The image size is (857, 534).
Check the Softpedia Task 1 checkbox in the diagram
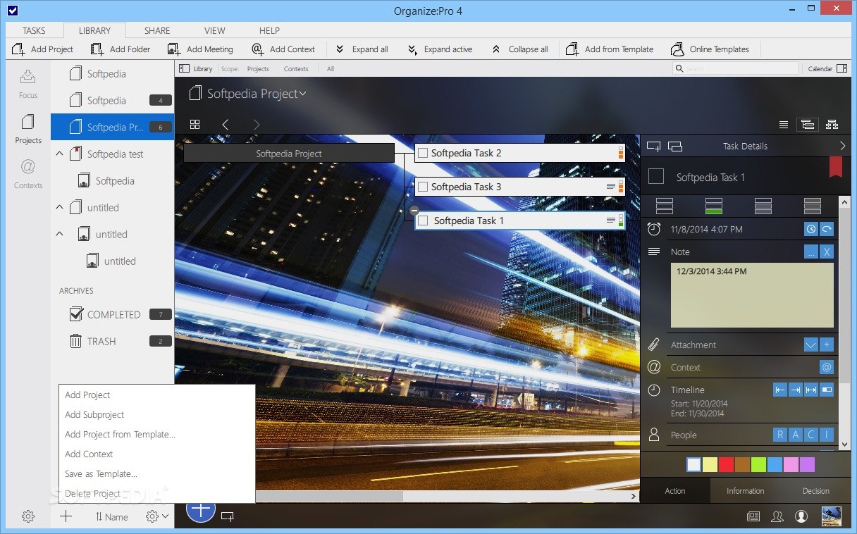click(x=423, y=221)
